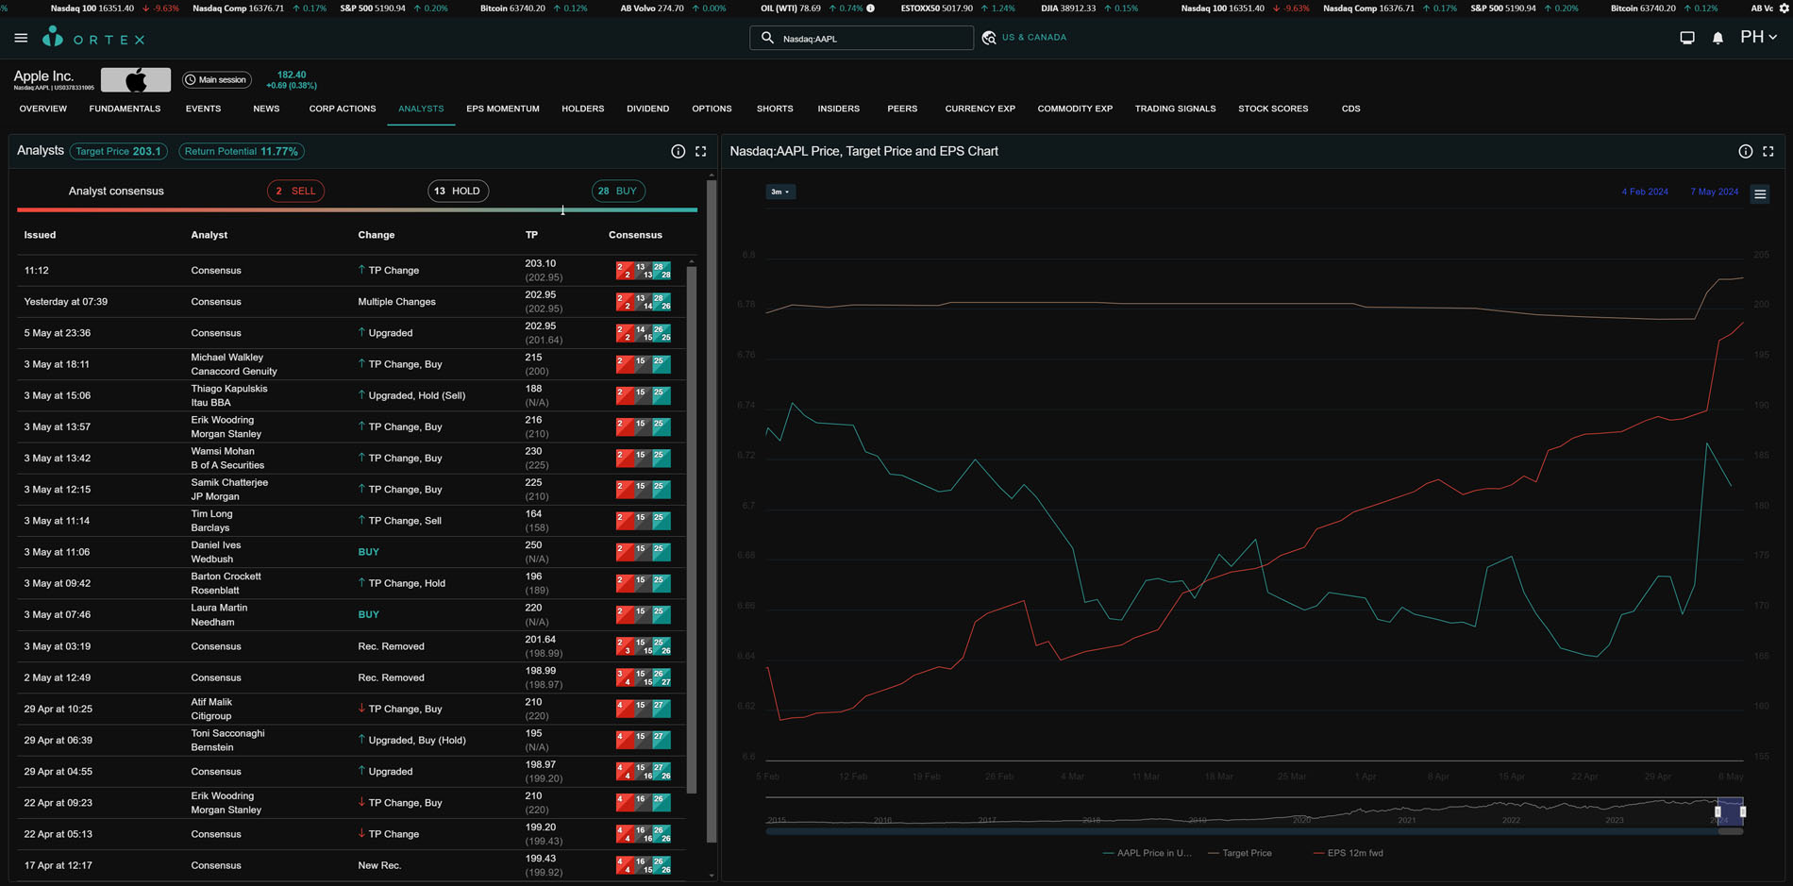Open the chart context menu
Viewport: 1793px width, 886px height.
(1760, 194)
